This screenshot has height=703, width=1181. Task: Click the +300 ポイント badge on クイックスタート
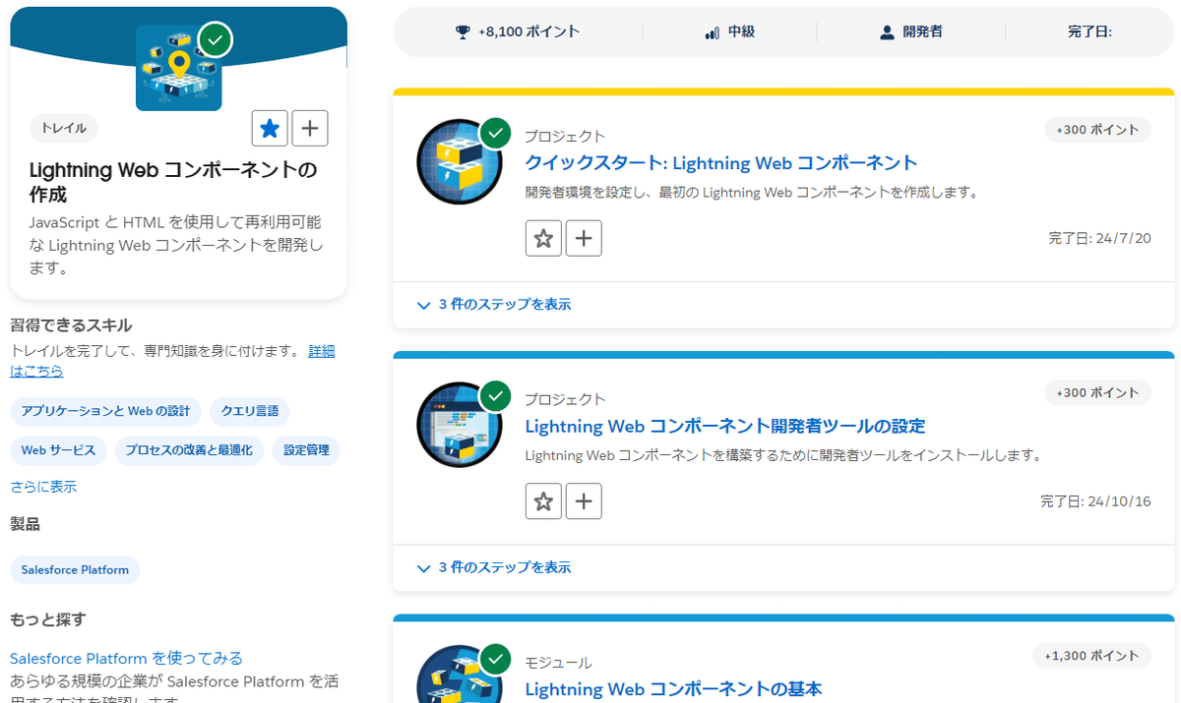click(1097, 130)
